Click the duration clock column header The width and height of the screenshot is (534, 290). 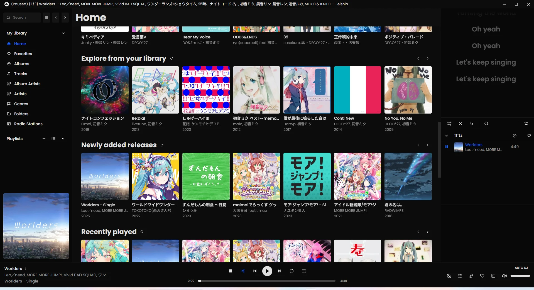[x=515, y=136]
